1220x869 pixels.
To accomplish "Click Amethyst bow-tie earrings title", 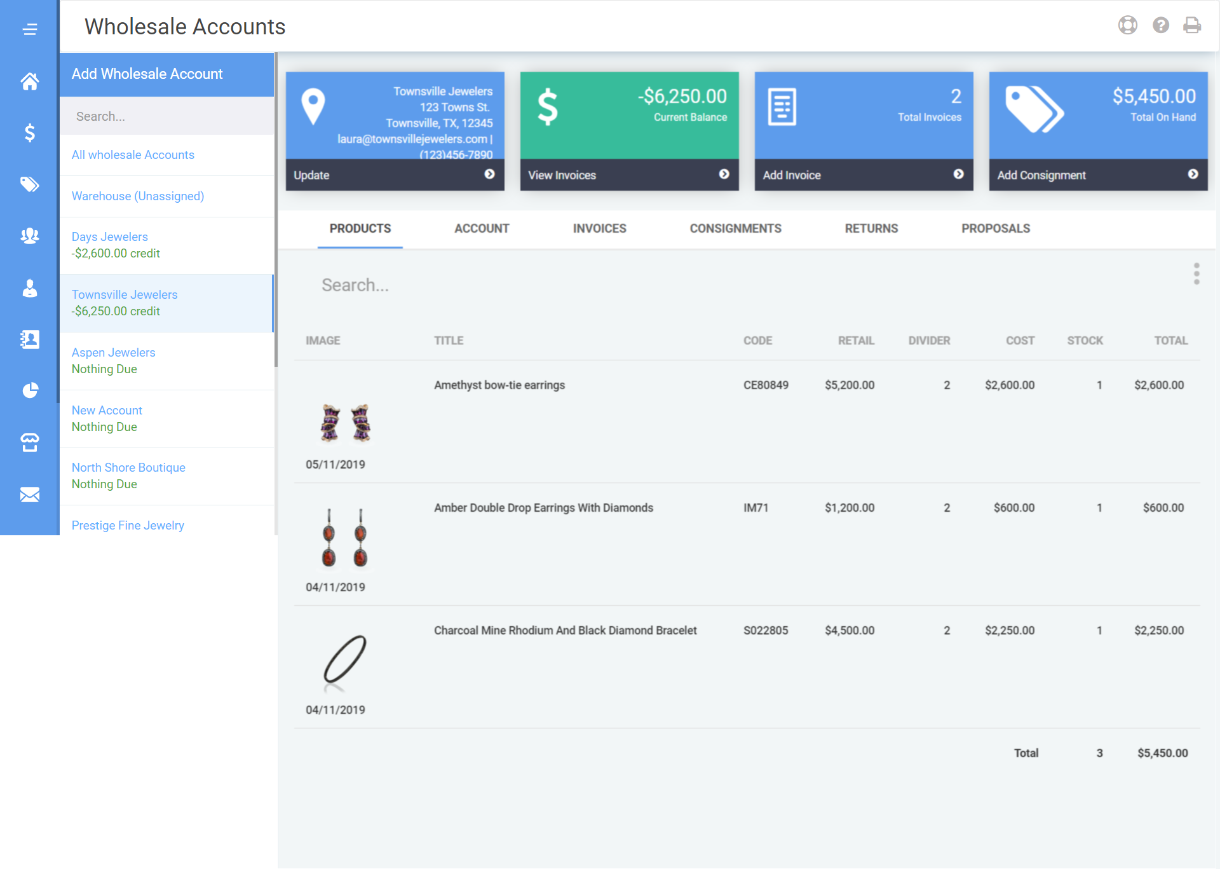I will pos(499,385).
